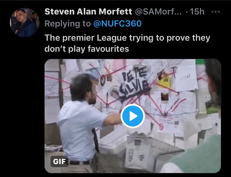The width and height of the screenshot is (231, 177).
Task: Click the yellow sticky note on board
Action: [164, 81]
